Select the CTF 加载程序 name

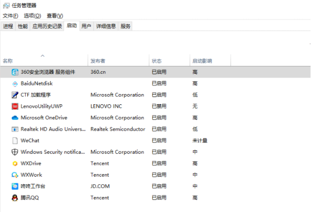coord(35,95)
